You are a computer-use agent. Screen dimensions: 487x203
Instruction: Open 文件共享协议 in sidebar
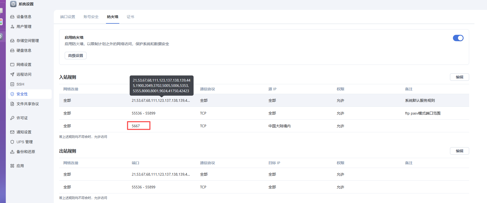[30, 104]
